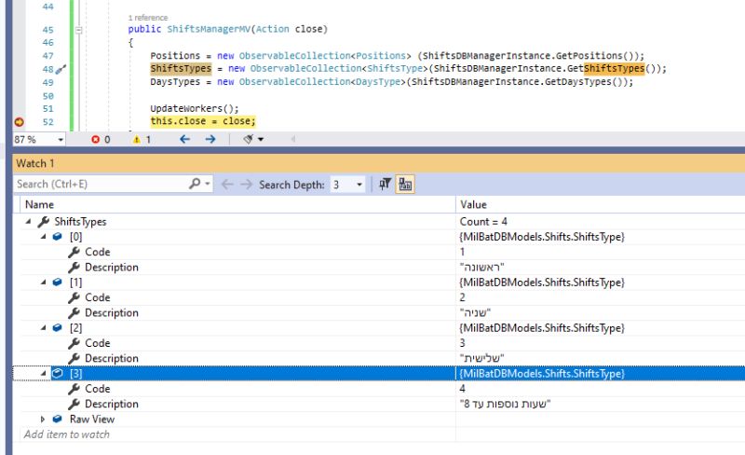Expand the Raw View node
Image resolution: width=745 pixels, height=455 pixels.
pyautogui.click(x=43, y=420)
